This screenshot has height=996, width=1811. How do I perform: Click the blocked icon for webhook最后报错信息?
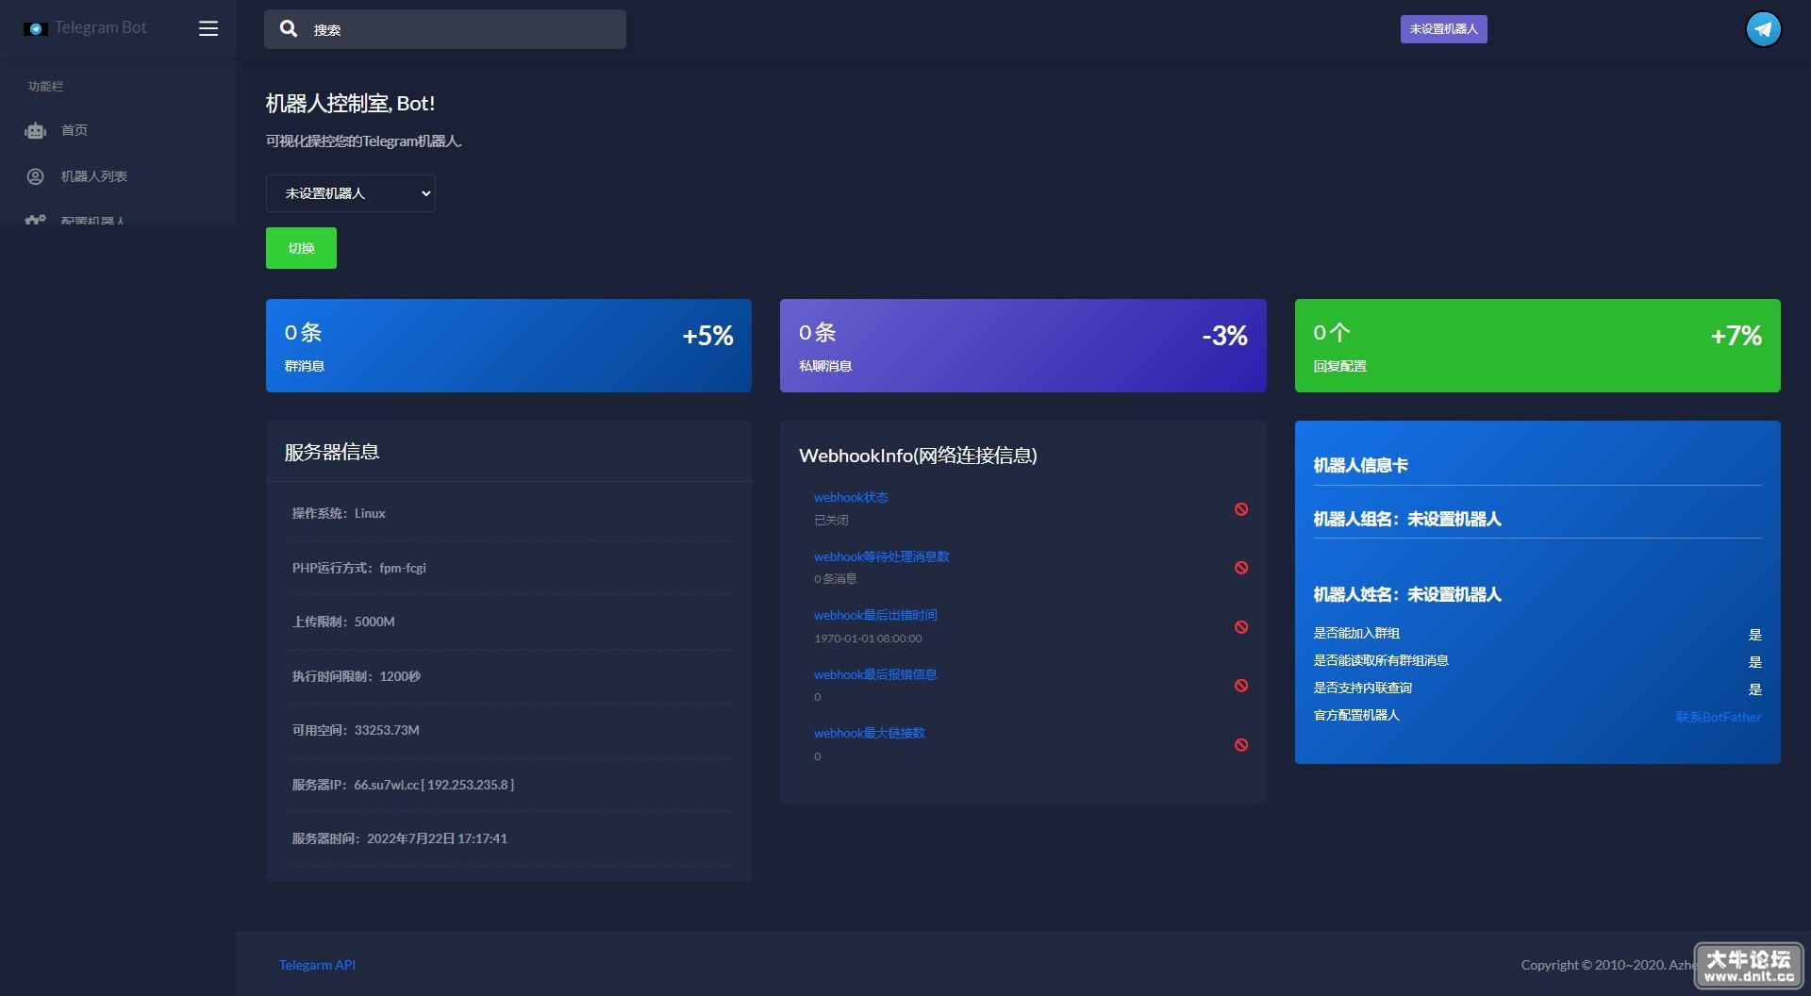pos(1241,686)
